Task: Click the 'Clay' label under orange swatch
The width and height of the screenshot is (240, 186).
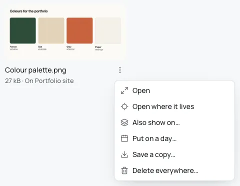Action: click(x=69, y=46)
